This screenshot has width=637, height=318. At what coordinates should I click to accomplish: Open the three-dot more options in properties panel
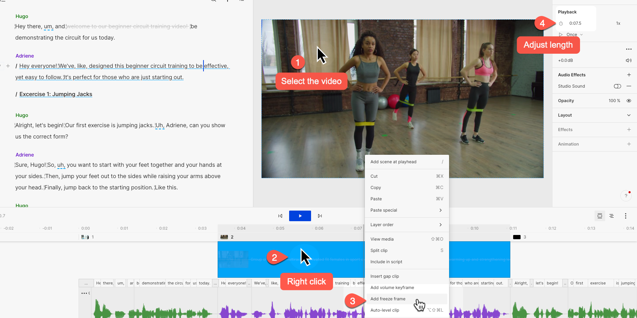pyautogui.click(x=629, y=49)
